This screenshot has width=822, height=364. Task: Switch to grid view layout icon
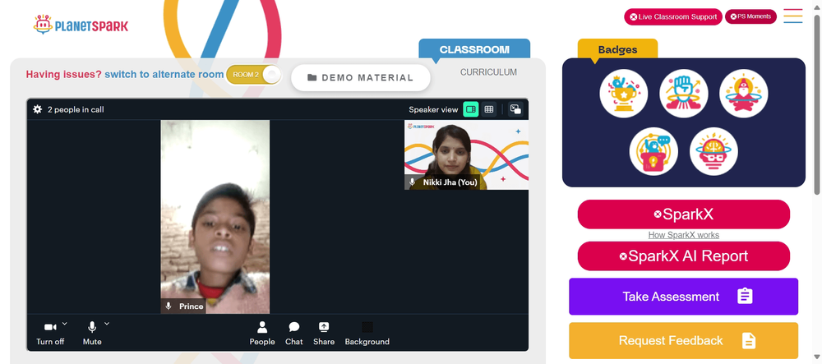tap(489, 109)
